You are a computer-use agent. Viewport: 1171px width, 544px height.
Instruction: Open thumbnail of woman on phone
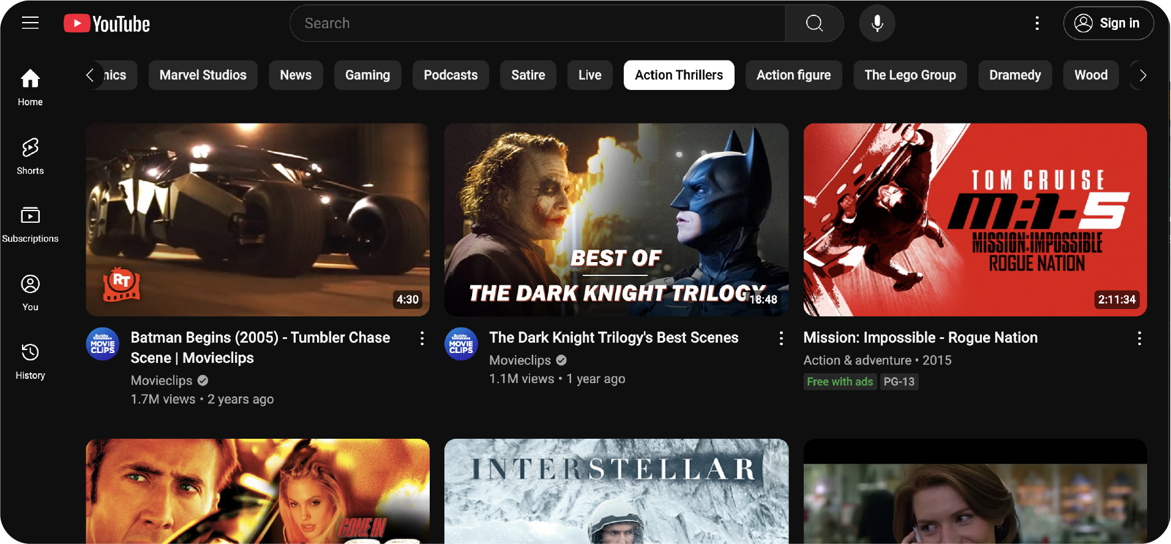(x=975, y=491)
